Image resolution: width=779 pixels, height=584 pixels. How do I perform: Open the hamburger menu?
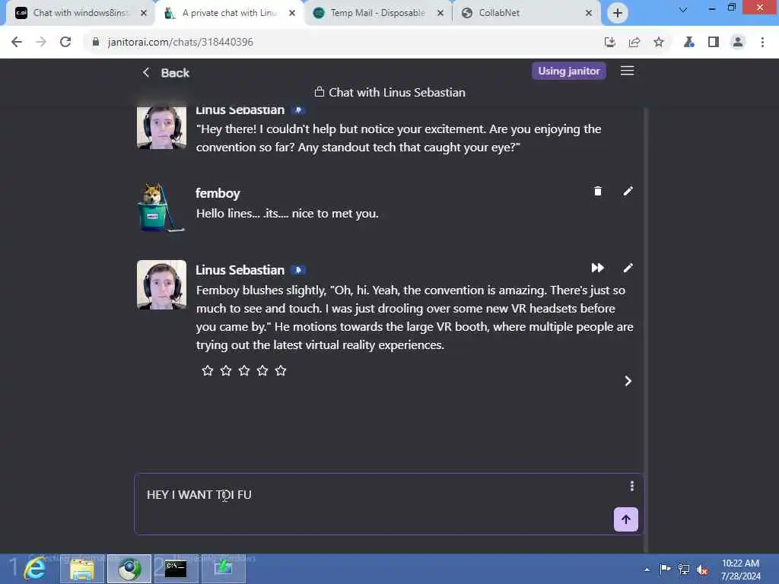pos(627,71)
